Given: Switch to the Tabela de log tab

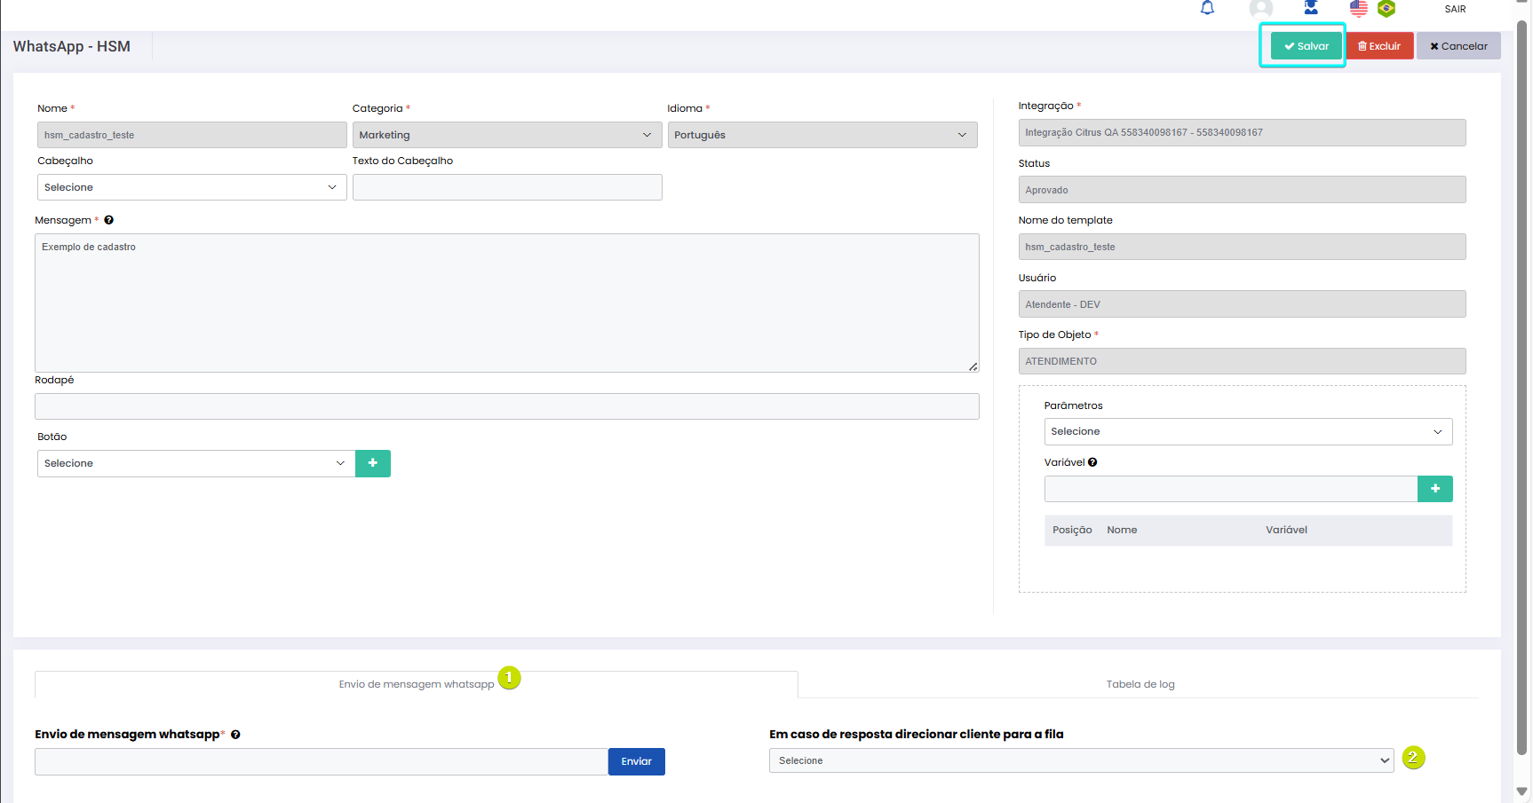Looking at the screenshot, I should [x=1140, y=684].
